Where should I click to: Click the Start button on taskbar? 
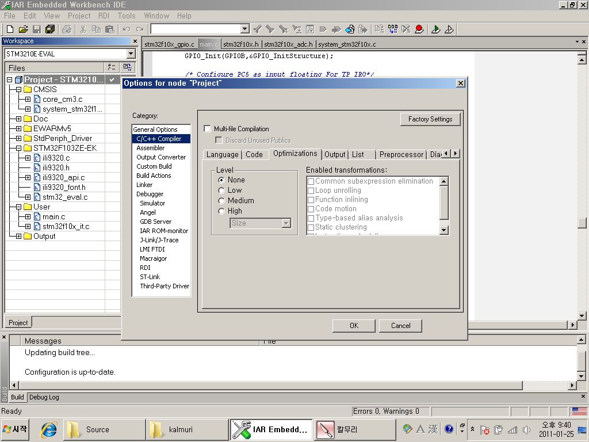pos(14,429)
